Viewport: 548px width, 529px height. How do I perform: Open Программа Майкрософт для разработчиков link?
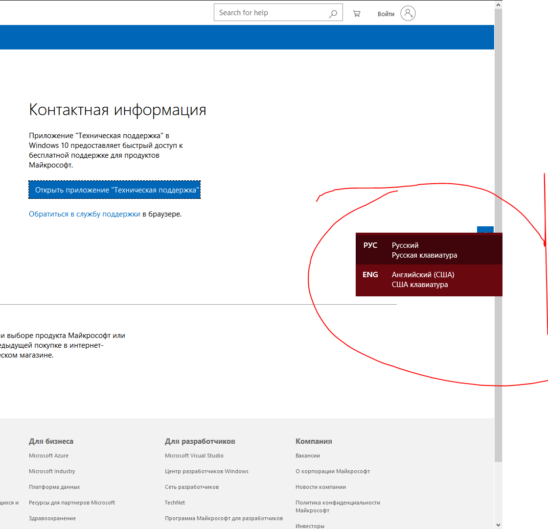click(224, 518)
